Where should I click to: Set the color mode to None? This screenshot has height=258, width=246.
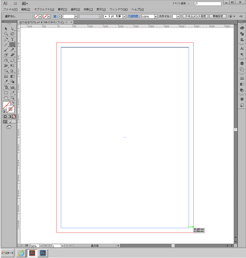click(14, 117)
